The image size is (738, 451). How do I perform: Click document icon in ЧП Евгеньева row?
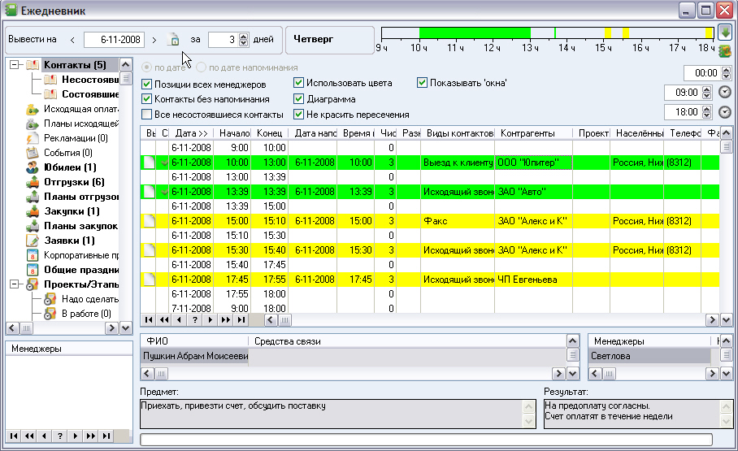tap(150, 280)
